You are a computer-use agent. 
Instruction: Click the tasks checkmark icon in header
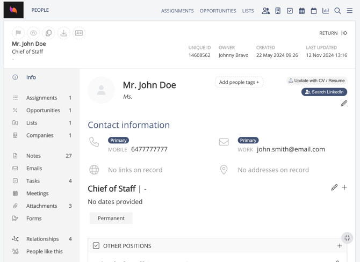(x=290, y=11)
